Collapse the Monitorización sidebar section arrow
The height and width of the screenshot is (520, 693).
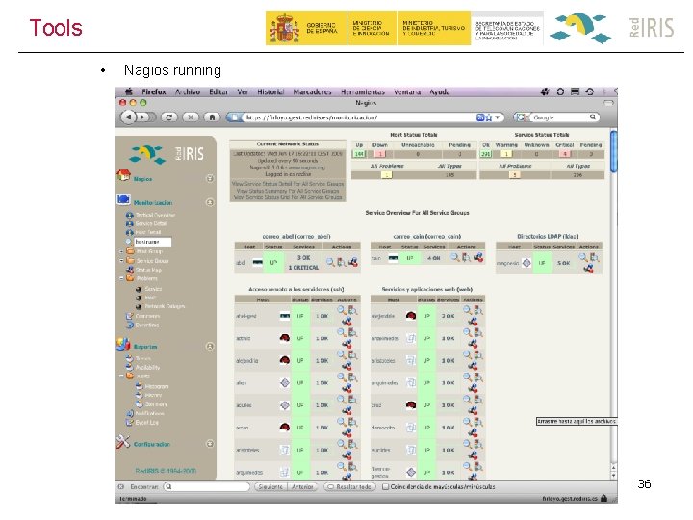point(210,202)
